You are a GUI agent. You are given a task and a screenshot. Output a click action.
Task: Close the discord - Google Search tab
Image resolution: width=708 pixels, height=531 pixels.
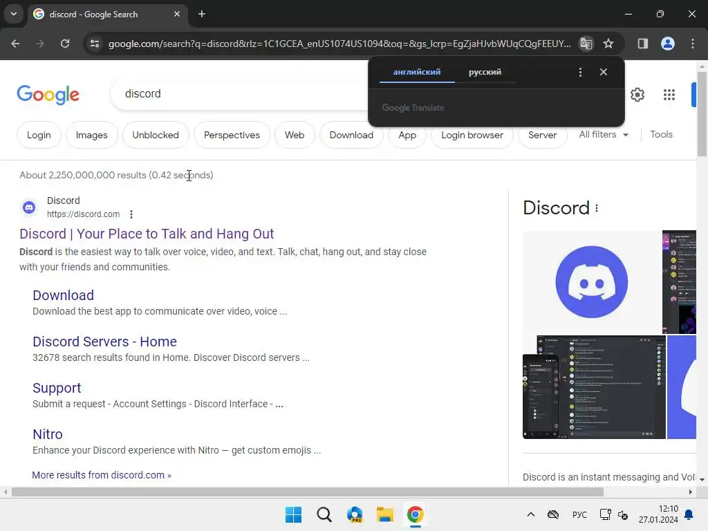pos(177,14)
